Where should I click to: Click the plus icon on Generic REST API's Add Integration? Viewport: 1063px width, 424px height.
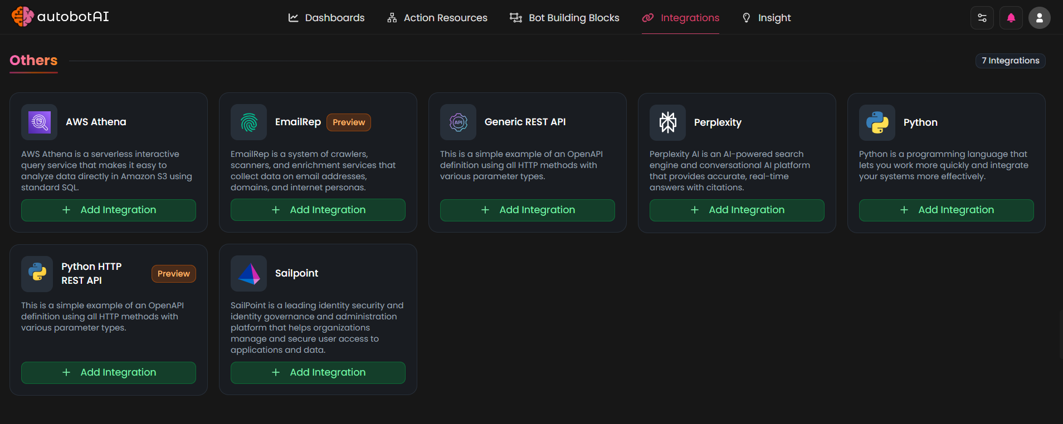coord(485,210)
